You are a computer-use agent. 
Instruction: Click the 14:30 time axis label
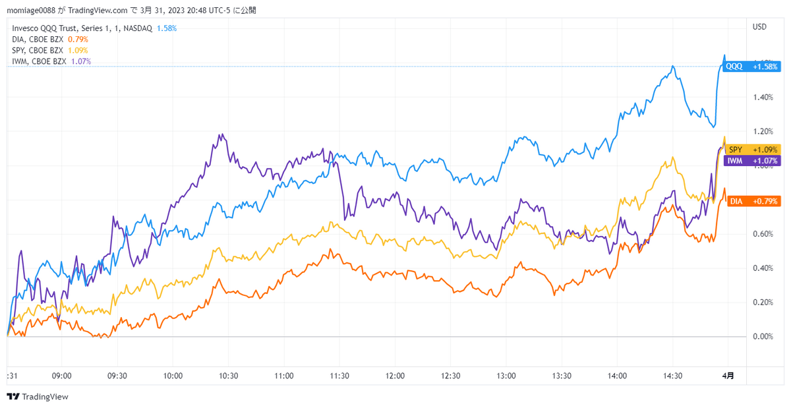pyautogui.click(x=673, y=375)
